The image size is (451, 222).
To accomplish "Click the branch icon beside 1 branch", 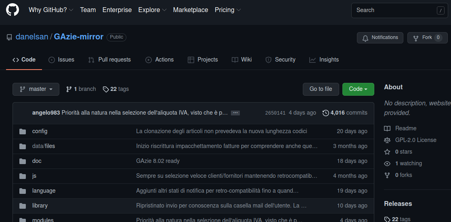I will pos(69,89).
